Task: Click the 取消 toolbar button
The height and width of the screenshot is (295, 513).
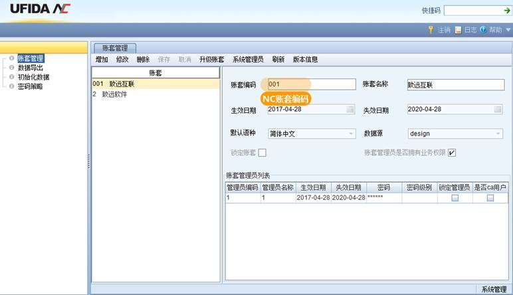Action: click(185, 60)
